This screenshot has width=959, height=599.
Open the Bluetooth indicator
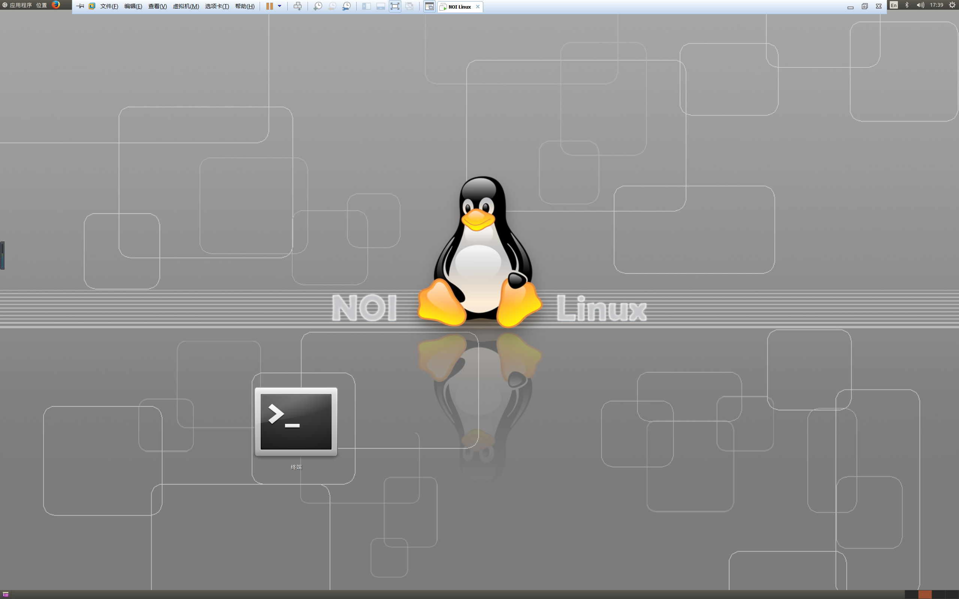907,5
